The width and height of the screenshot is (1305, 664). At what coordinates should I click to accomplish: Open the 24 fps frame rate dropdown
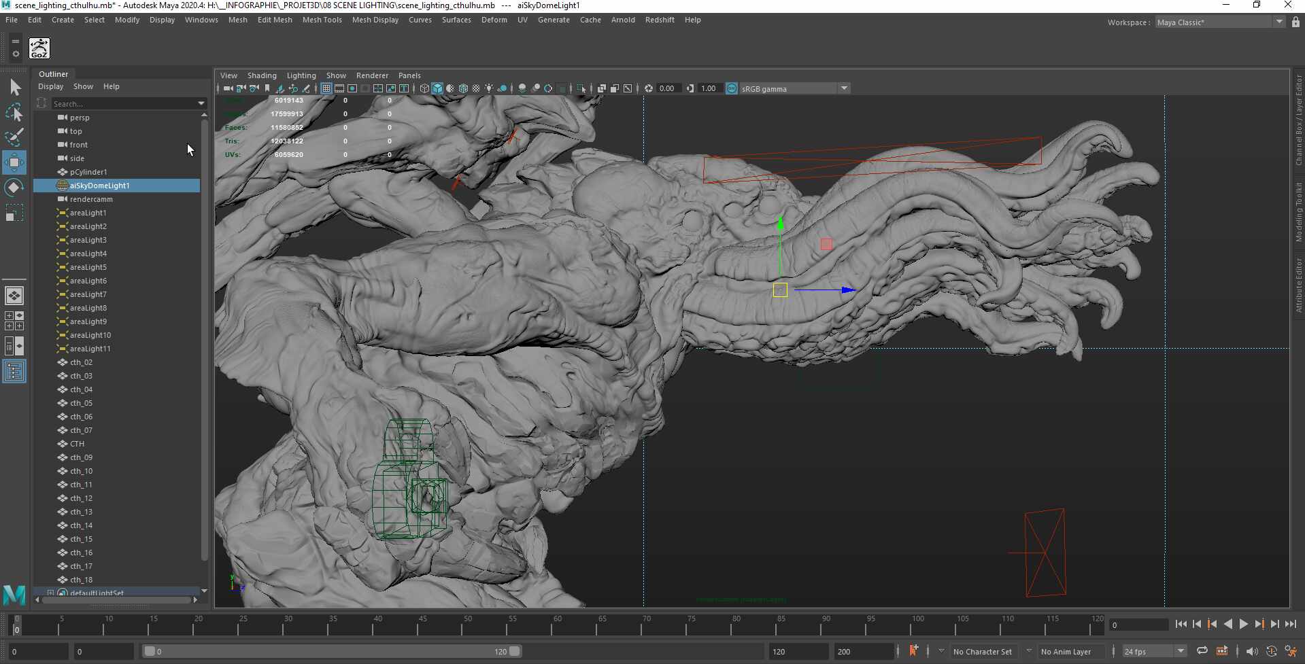click(1181, 651)
